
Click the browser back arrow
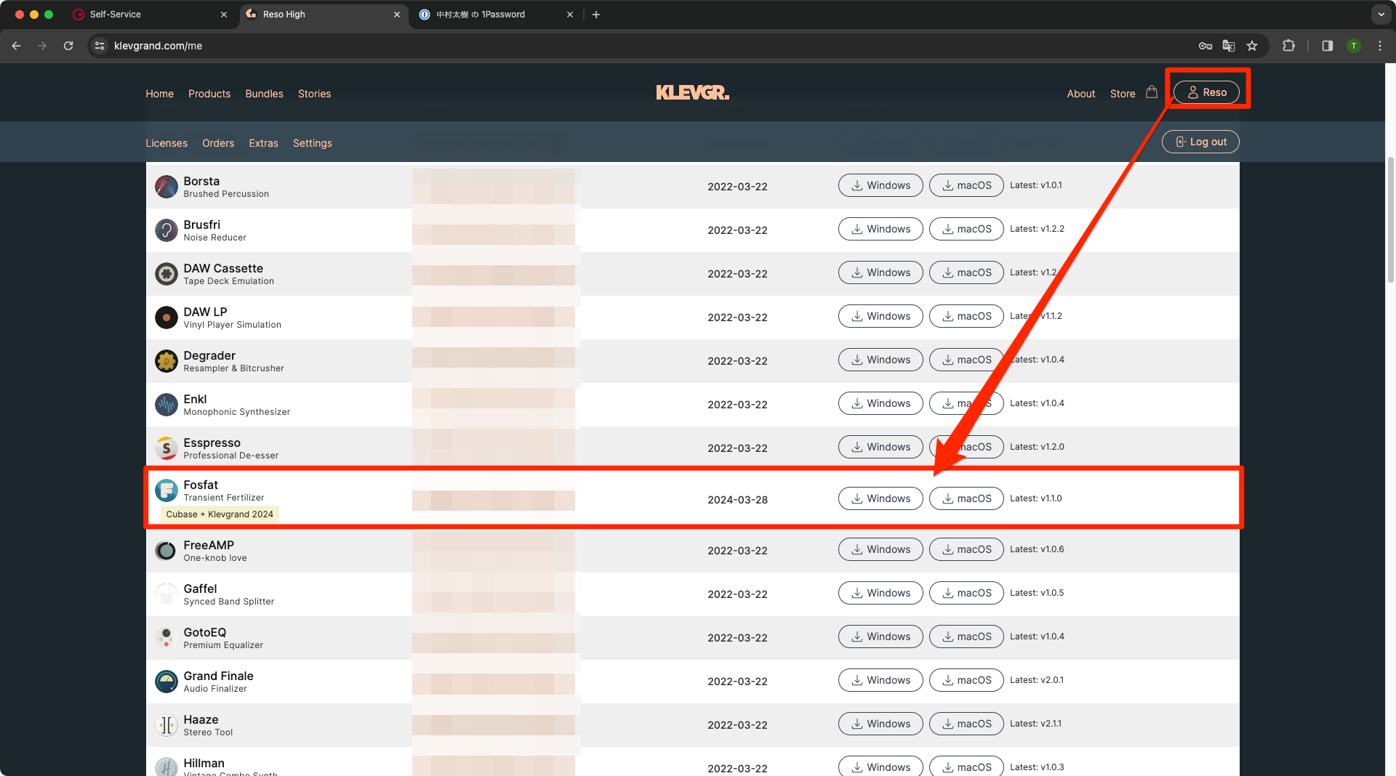[16, 46]
